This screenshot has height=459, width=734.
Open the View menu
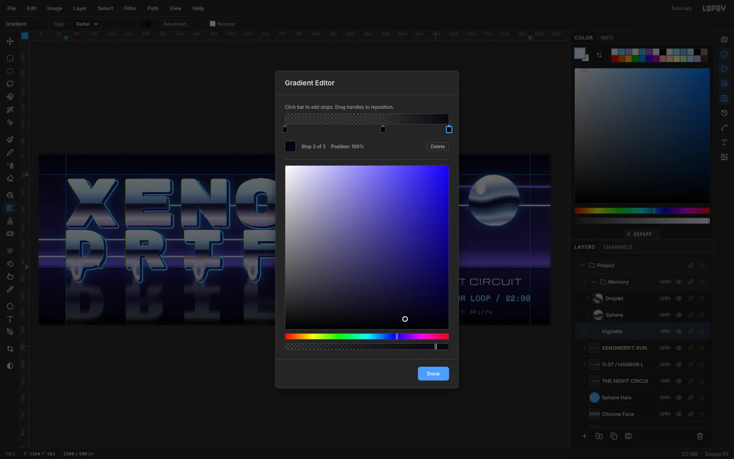point(175,8)
